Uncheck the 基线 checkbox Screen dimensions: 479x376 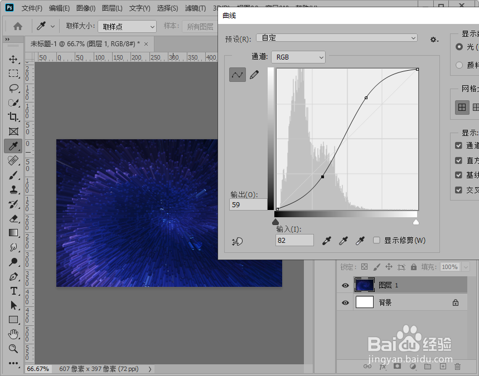458,175
